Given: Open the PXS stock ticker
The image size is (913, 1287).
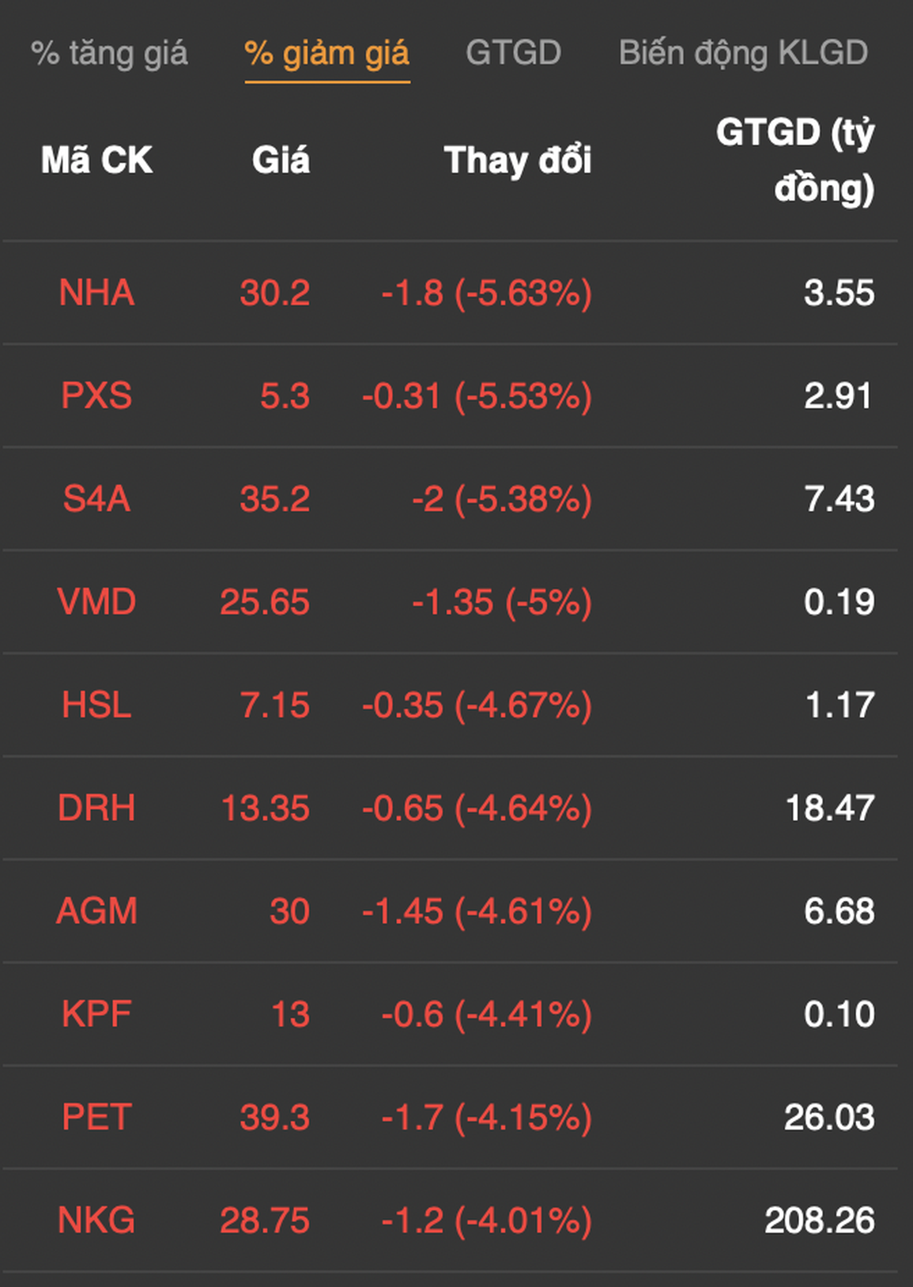Looking at the screenshot, I should click(x=96, y=396).
